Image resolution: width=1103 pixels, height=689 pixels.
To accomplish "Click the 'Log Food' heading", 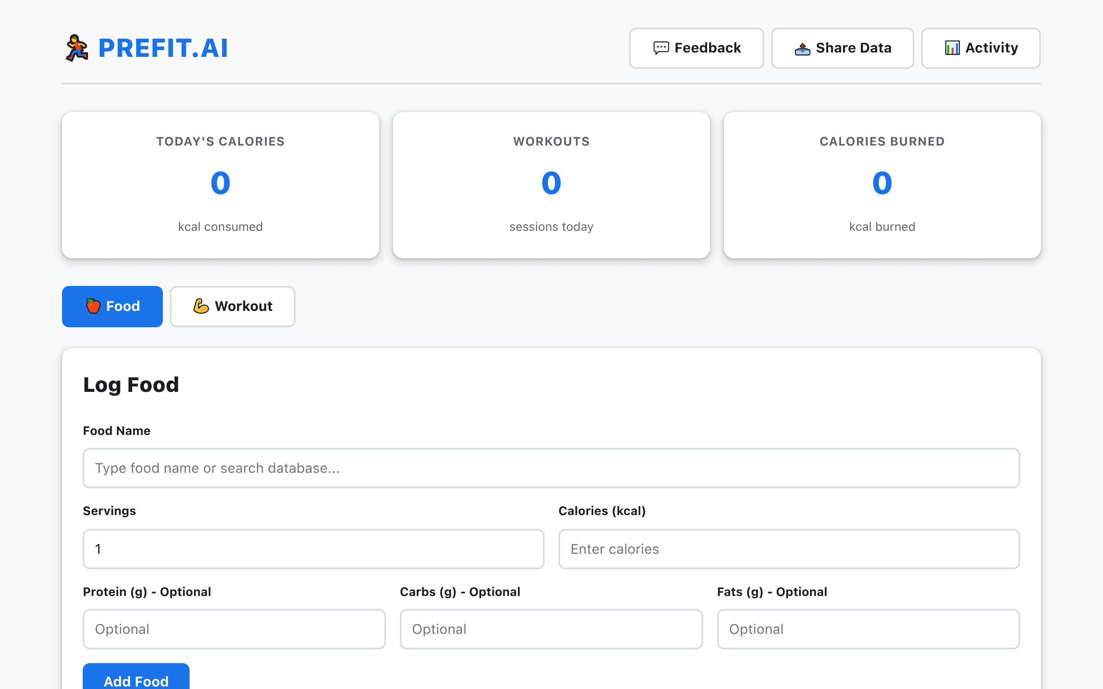I will tap(131, 385).
